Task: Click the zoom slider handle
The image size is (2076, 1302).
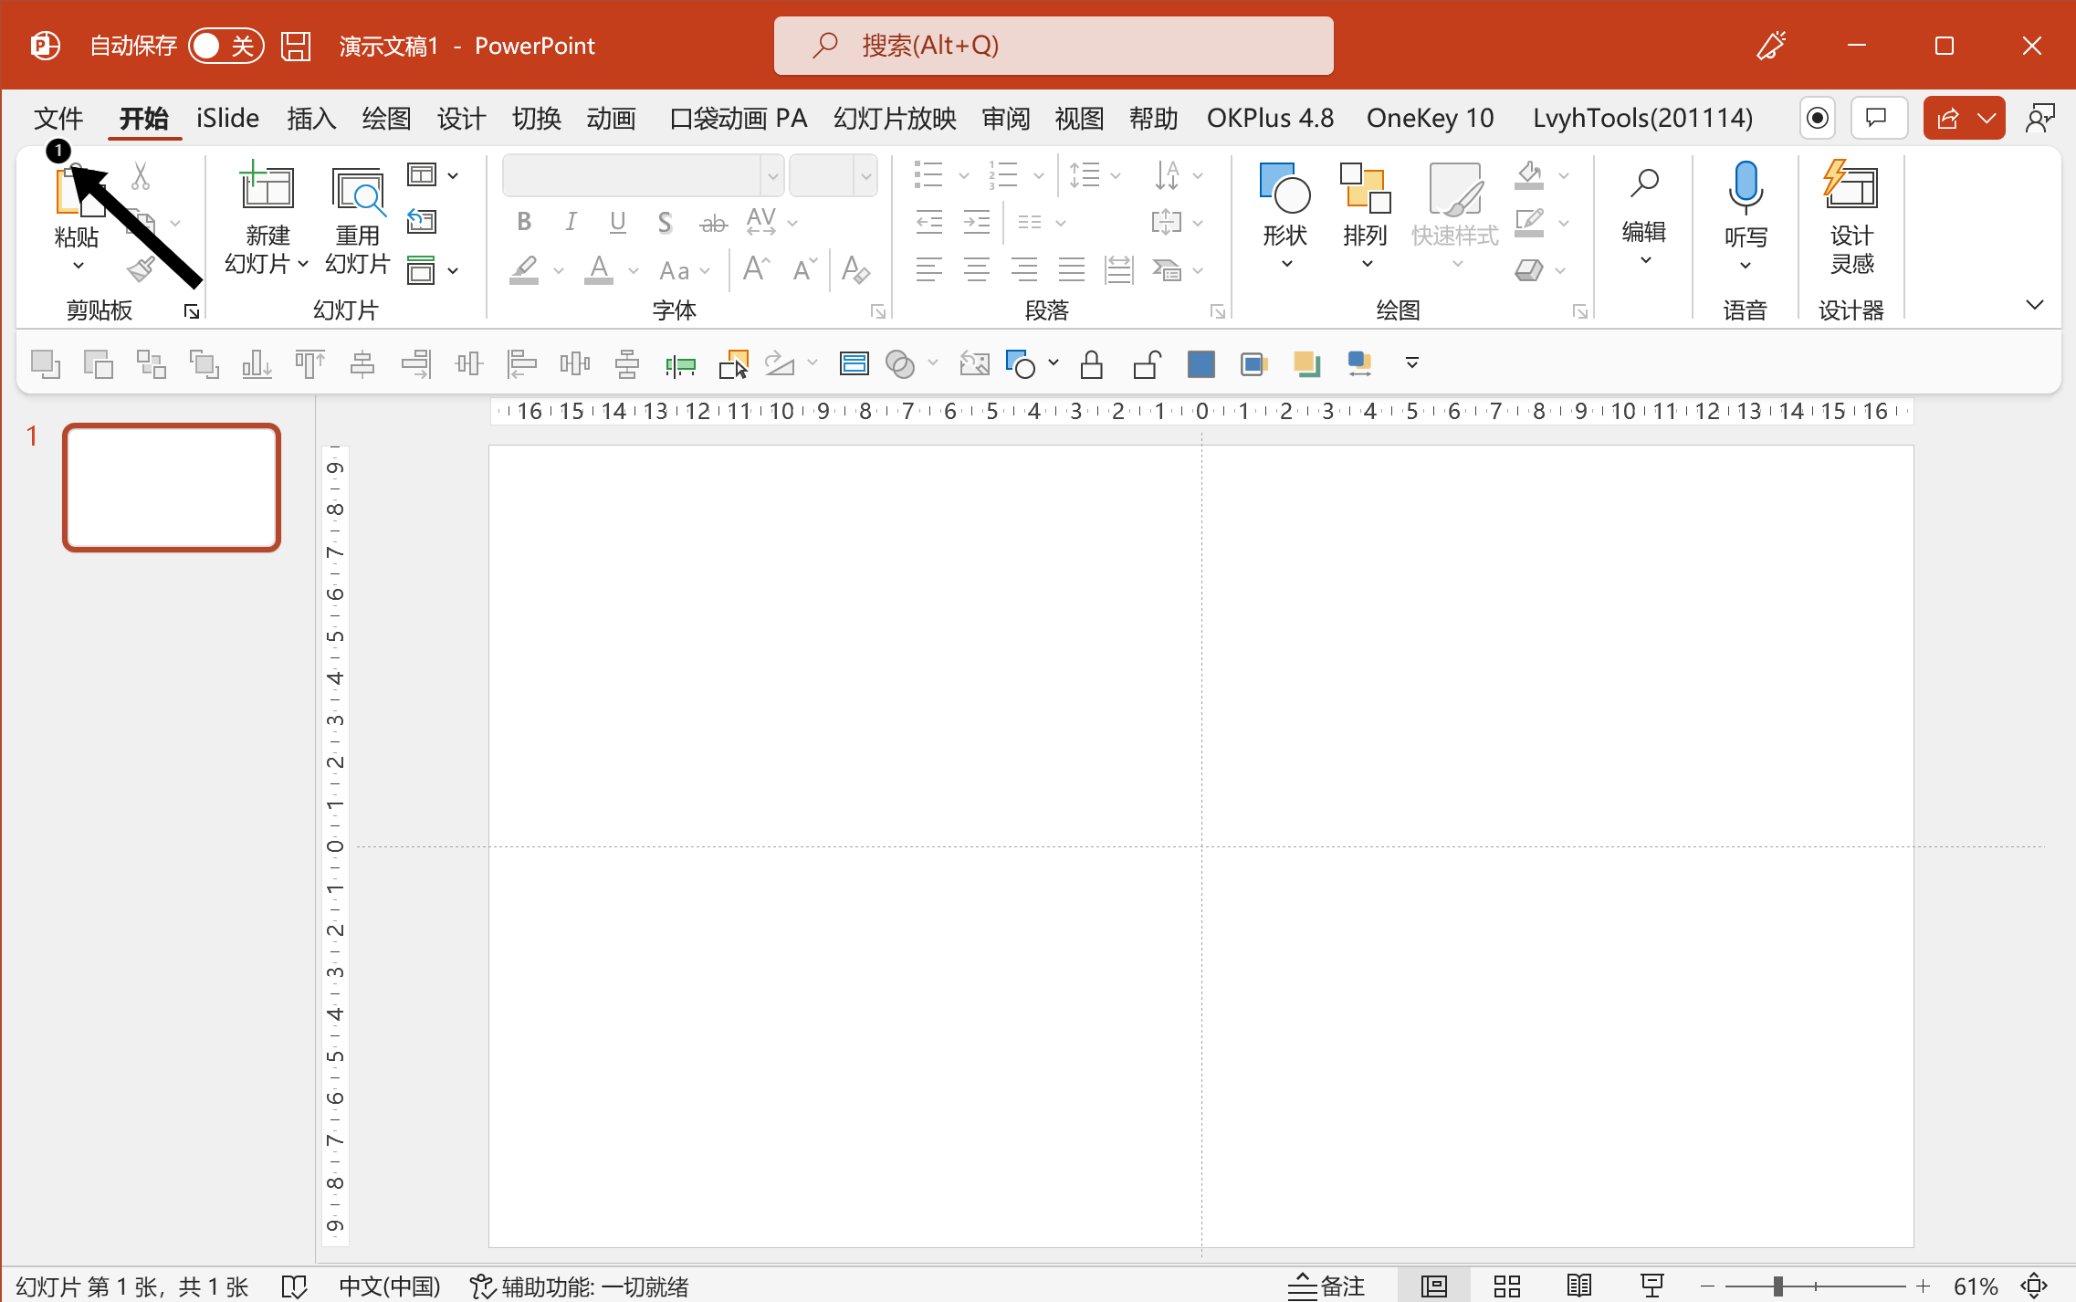Action: point(1777,1286)
